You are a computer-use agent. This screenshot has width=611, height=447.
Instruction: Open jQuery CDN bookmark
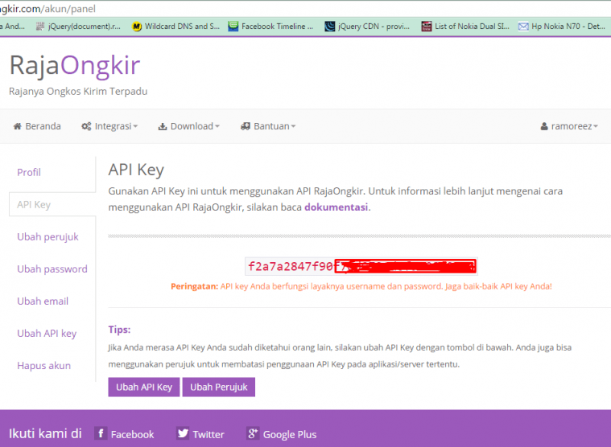[367, 27]
